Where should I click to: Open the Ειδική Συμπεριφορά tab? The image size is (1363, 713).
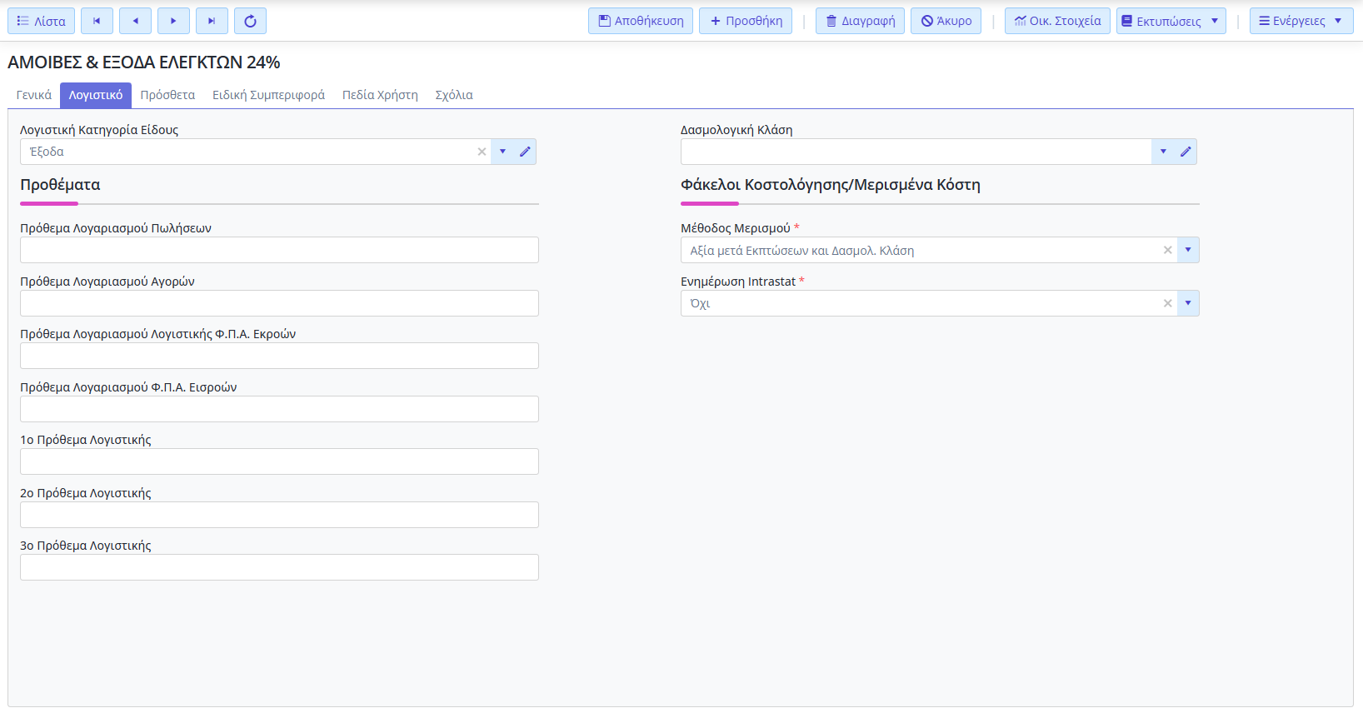(x=268, y=95)
